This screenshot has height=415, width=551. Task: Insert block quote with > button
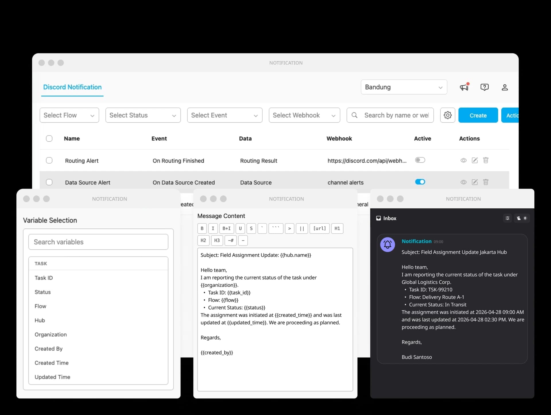click(290, 228)
